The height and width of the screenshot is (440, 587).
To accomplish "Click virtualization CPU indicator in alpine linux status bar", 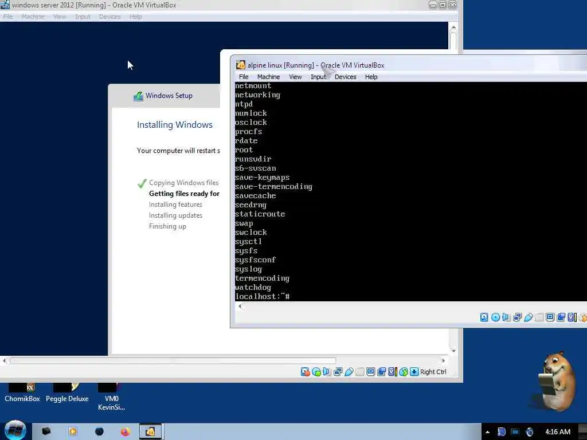I will point(572,317).
